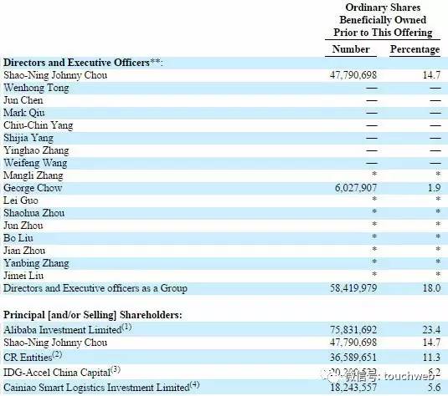Image resolution: width=448 pixels, height=396 pixels.
Task: Select CR Entities share count 36,589,651
Action: 353,358
